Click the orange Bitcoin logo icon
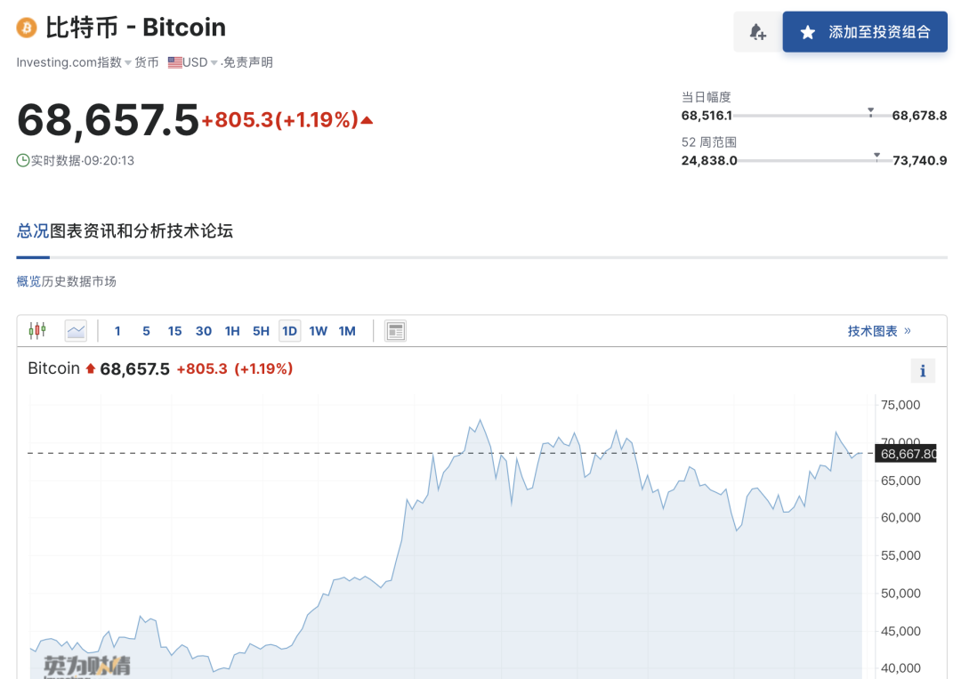Screen dimensions: 961x679 [27, 28]
